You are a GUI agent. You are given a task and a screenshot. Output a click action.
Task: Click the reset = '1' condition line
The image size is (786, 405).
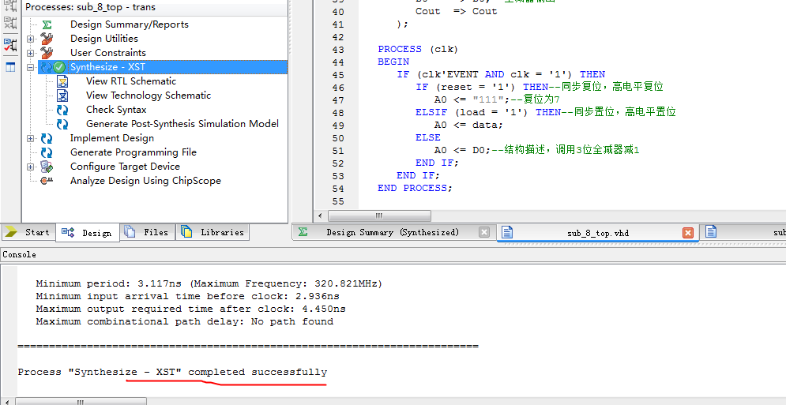(540, 87)
